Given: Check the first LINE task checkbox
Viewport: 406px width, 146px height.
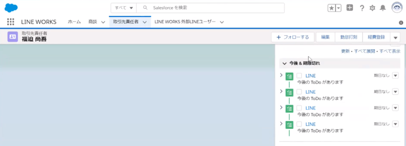Looking at the screenshot, I should (299, 76).
